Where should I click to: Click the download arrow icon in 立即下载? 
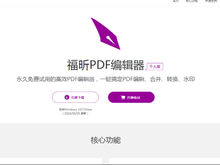67,97
